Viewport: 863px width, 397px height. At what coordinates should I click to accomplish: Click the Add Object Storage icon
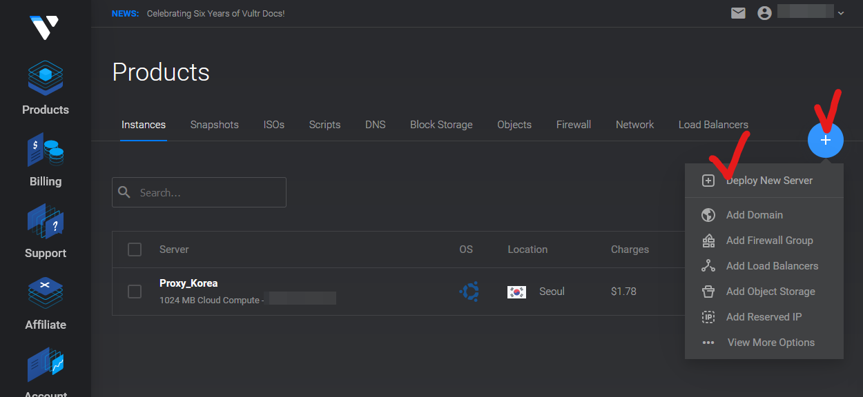pos(708,292)
